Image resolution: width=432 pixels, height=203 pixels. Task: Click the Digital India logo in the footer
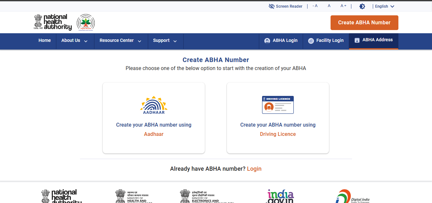352,196
